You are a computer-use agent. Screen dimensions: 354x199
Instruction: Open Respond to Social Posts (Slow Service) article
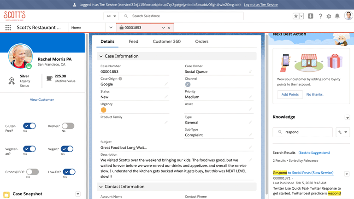[x=303, y=173]
